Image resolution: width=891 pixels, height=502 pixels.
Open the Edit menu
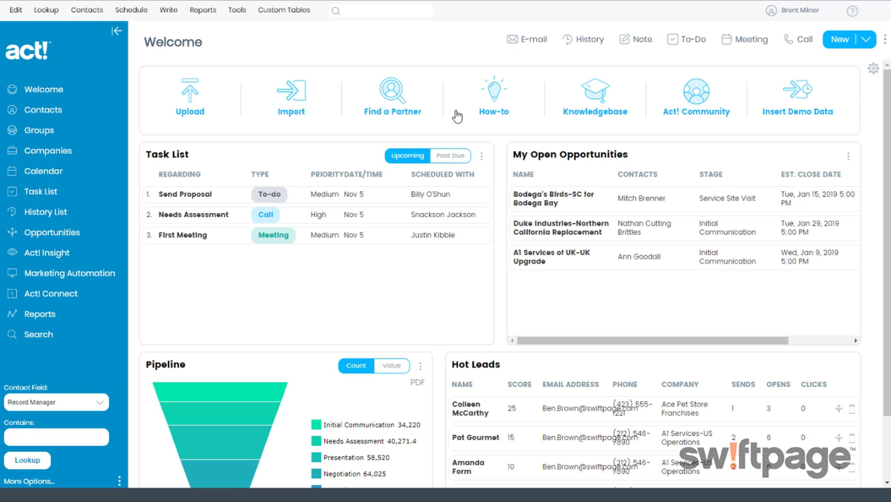click(x=16, y=10)
